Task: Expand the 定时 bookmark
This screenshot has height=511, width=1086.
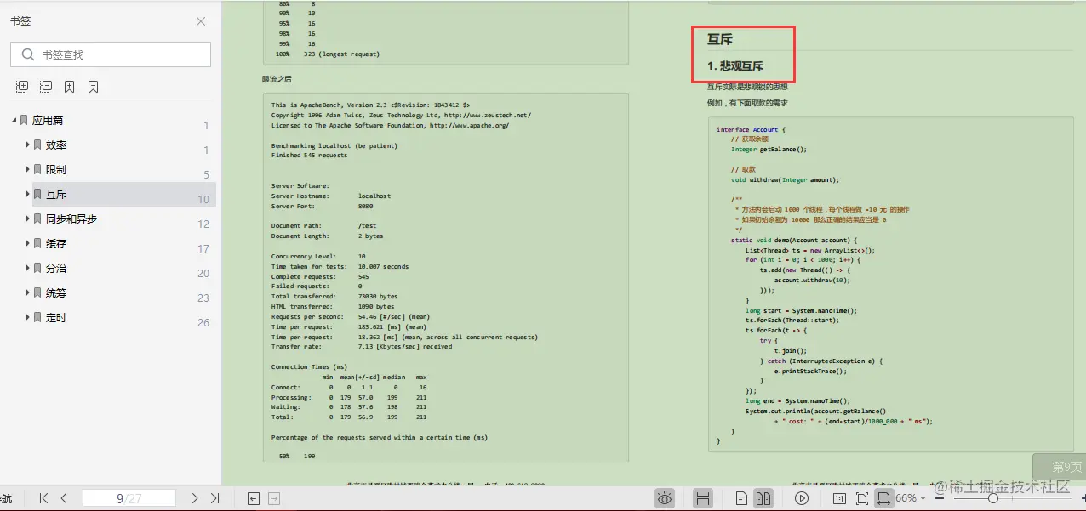Action: (x=27, y=318)
